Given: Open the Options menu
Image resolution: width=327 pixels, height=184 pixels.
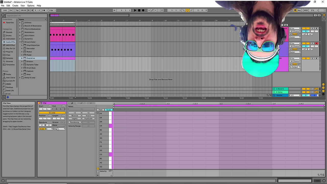Looking at the screenshot, I should point(30,6).
